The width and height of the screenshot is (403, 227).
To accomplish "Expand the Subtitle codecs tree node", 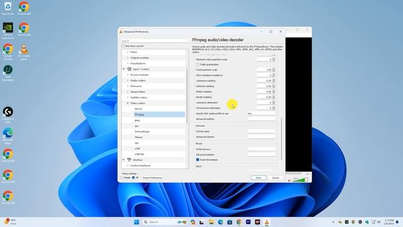I will coord(128,97).
